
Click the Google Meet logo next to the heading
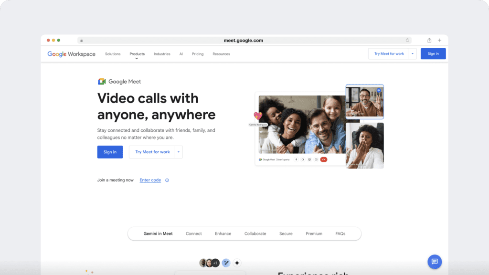(x=102, y=81)
